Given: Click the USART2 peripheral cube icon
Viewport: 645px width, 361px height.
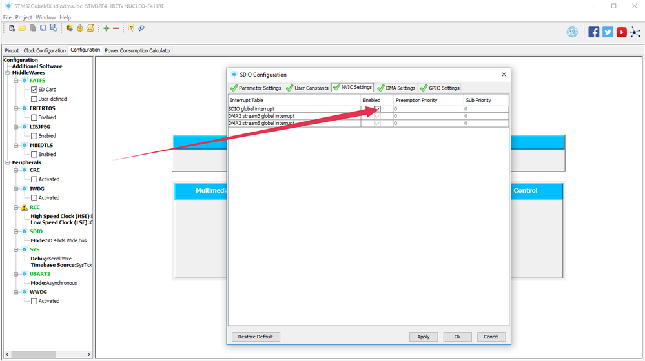Looking at the screenshot, I should (25, 274).
